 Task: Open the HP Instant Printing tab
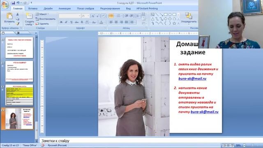(147, 8)
